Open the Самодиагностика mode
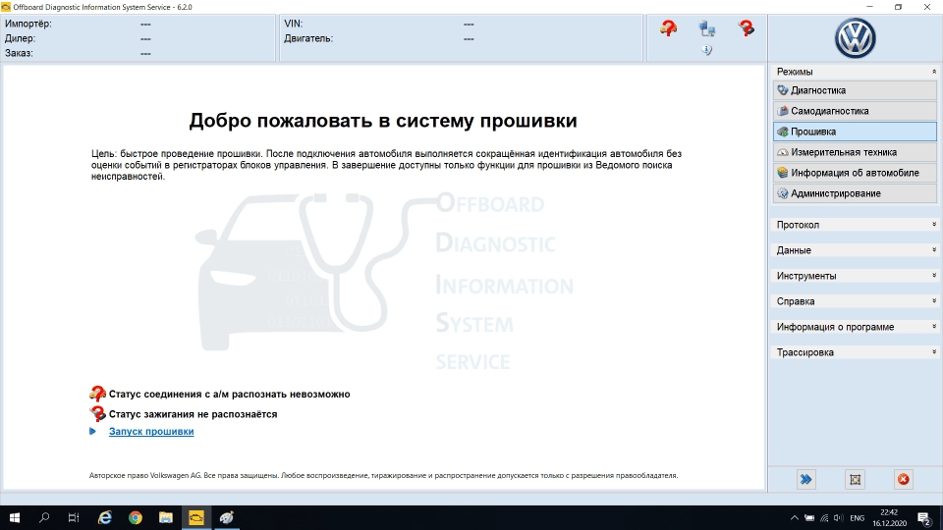The height and width of the screenshot is (530, 943). click(x=855, y=111)
